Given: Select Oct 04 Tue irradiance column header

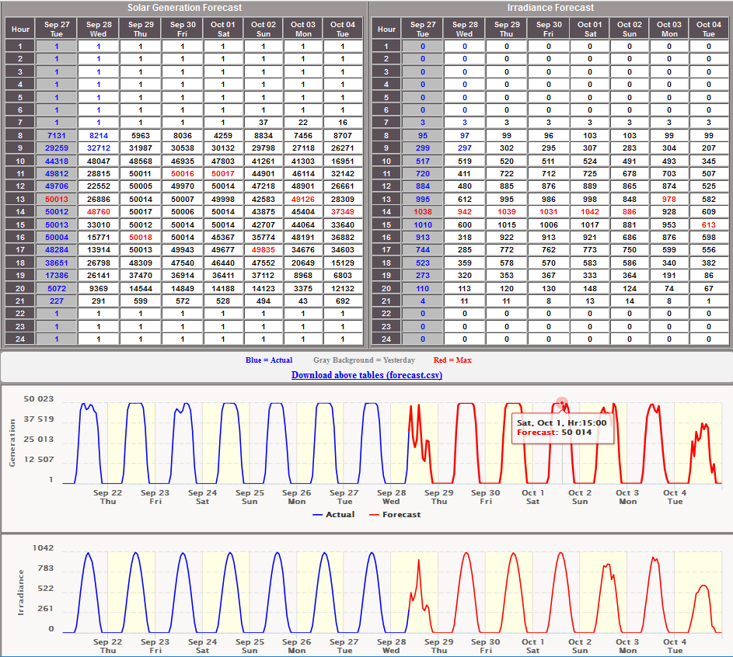Looking at the screenshot, I should click(709, 29).
